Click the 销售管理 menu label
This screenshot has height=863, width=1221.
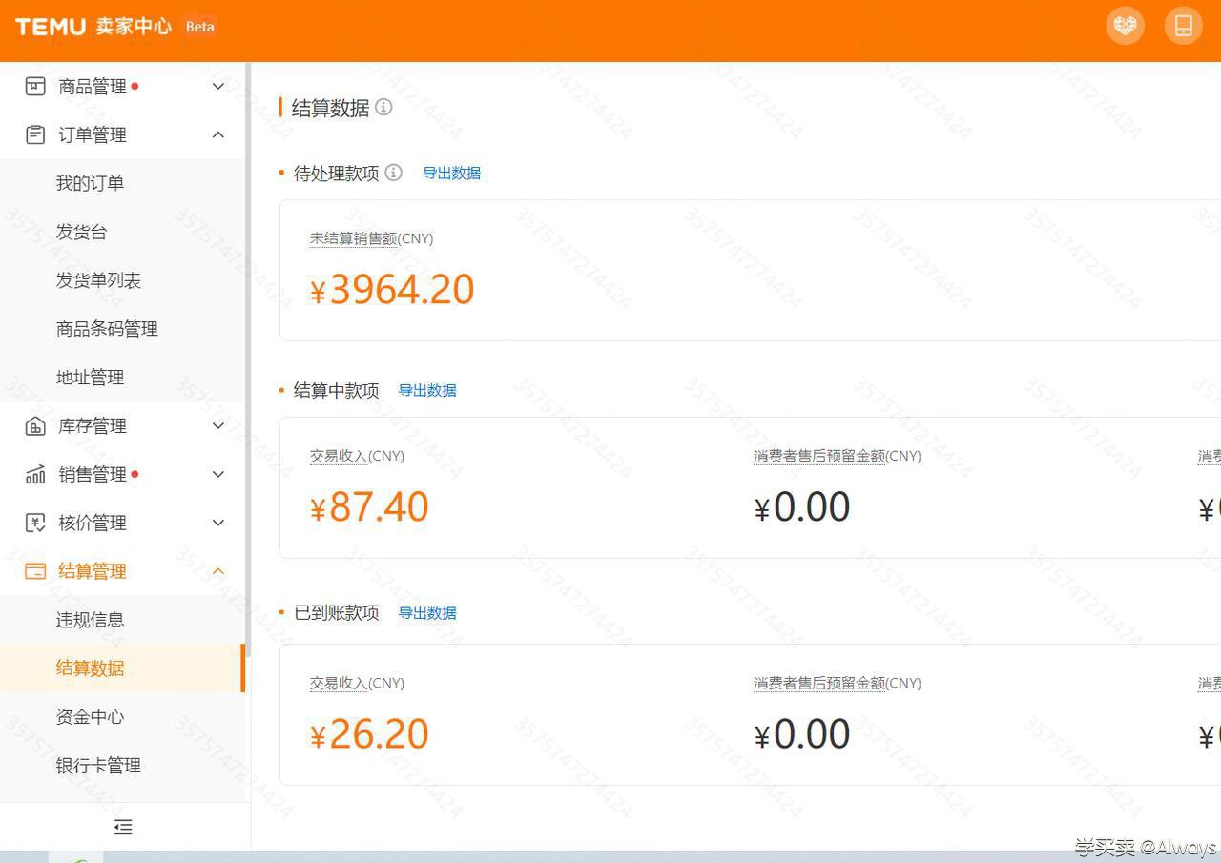[93, 475]
